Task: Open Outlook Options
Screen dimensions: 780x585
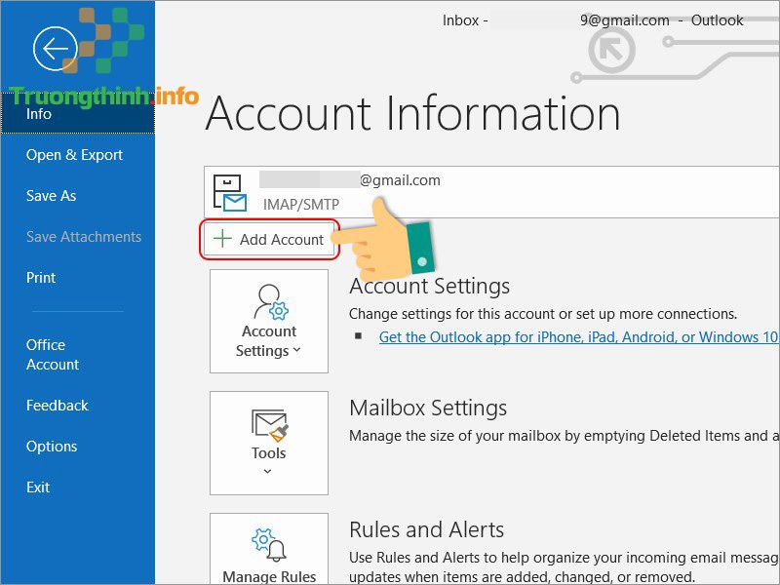Action: point(52,447)
